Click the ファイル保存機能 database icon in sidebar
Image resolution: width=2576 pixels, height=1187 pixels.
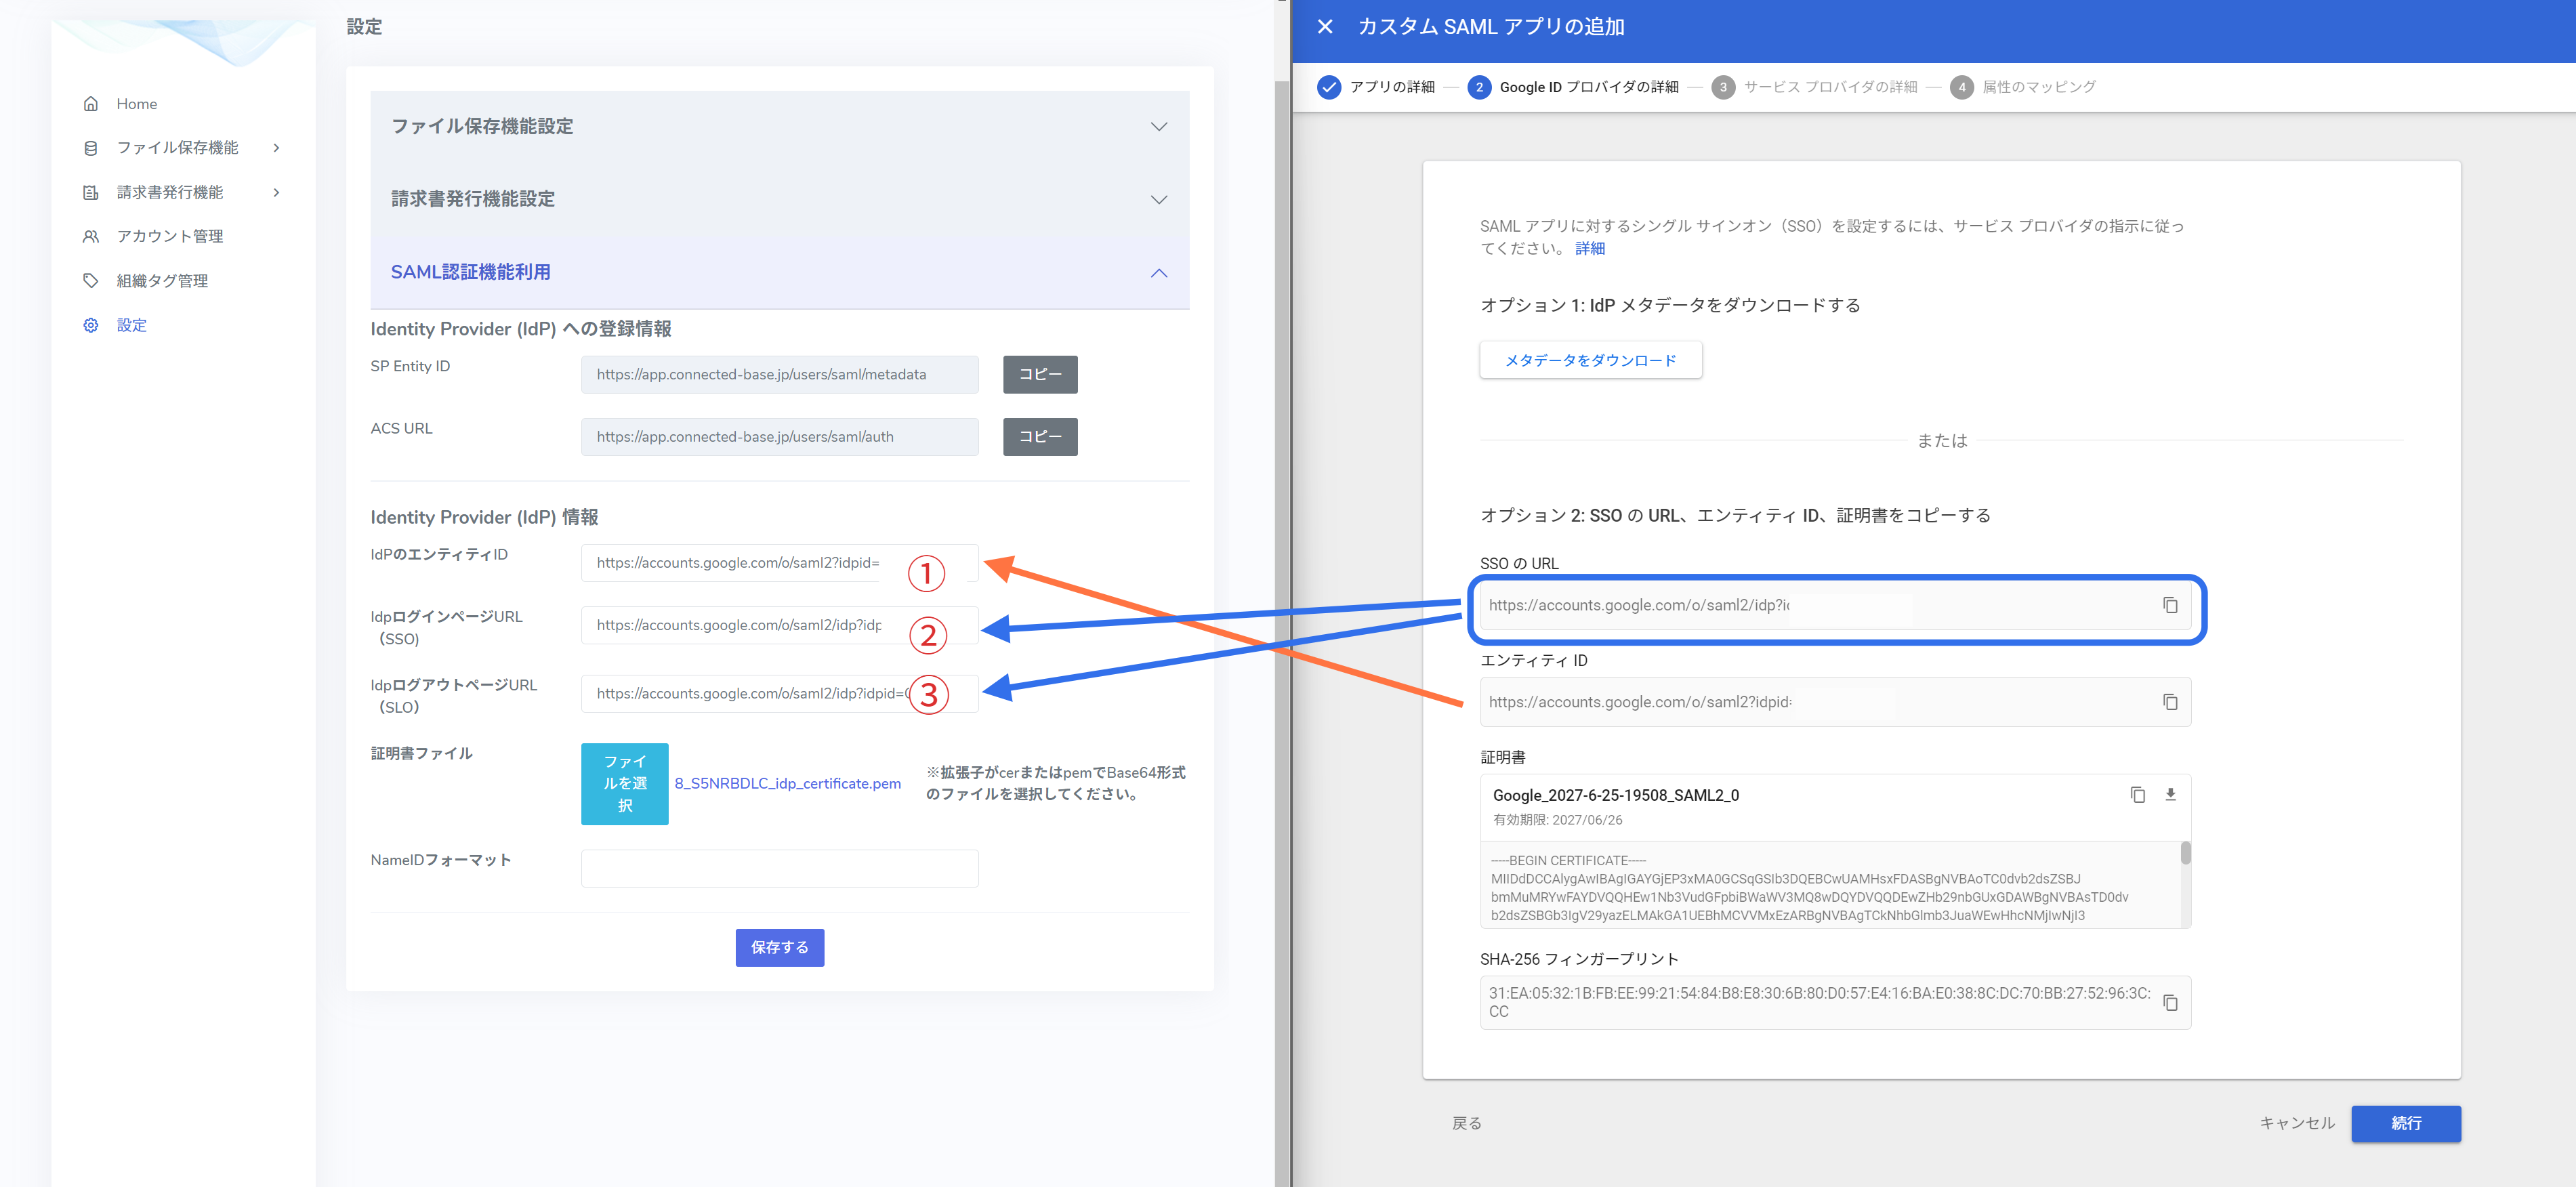click(91, 148)
